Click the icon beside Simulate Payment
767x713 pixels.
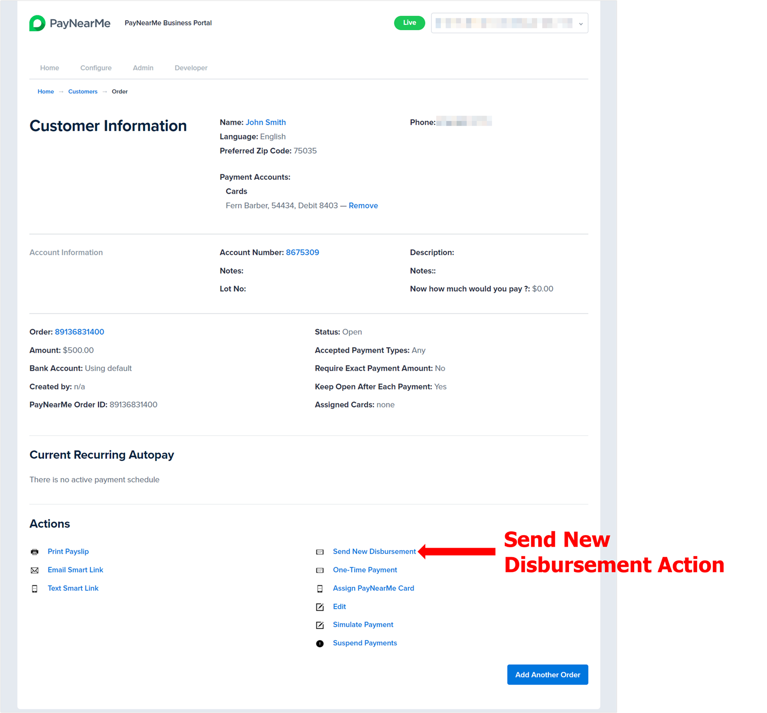(320, 625)
